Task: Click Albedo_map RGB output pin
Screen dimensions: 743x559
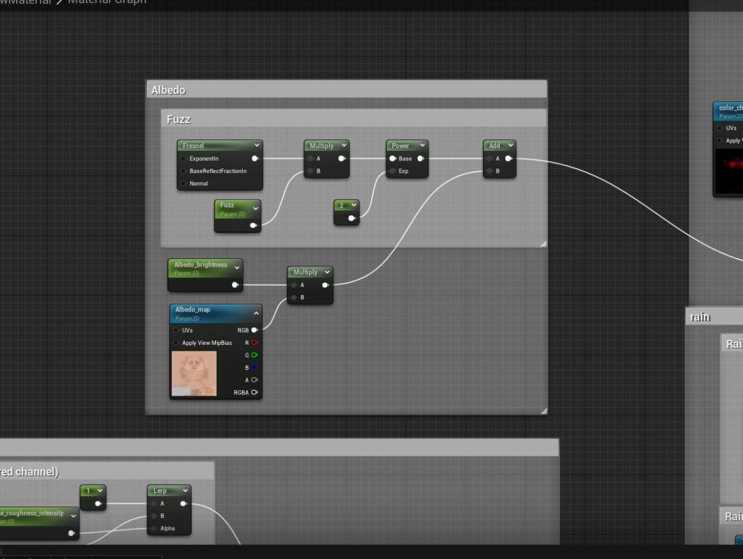Action: 254,330
